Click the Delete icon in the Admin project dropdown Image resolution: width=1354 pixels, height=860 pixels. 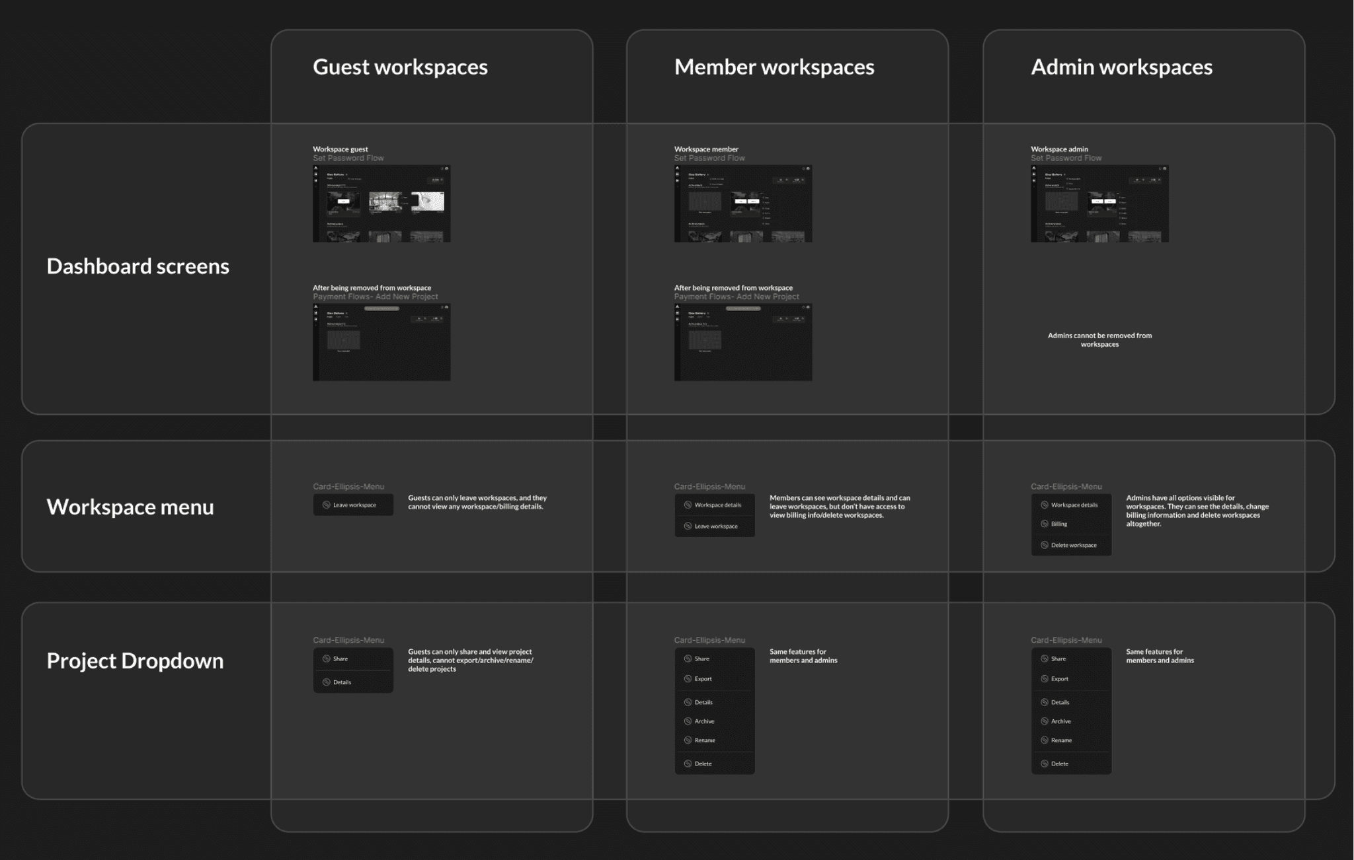(1045, 764)
